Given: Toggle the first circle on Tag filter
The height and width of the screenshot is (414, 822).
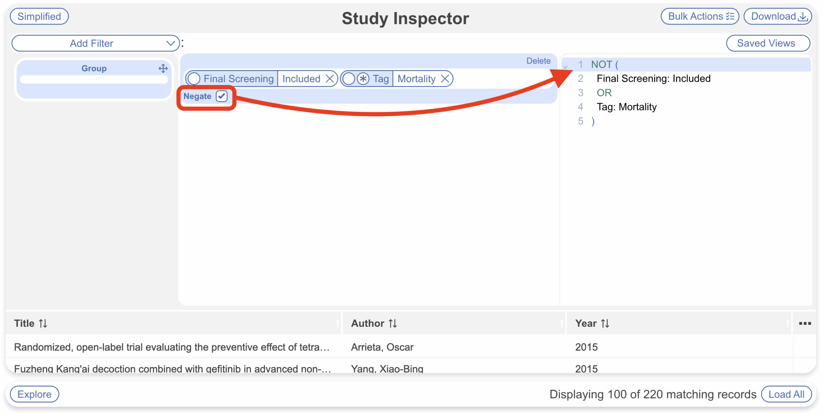Looking at the screenshot, I should [348, 79].
